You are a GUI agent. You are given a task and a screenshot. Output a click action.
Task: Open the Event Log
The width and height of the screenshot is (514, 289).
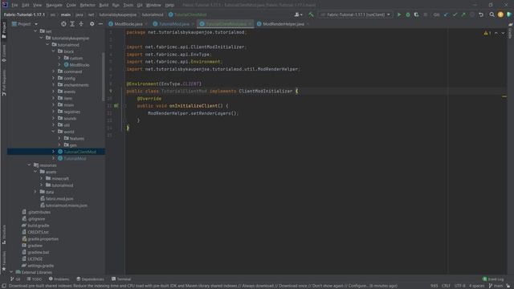tap(493, 279)
